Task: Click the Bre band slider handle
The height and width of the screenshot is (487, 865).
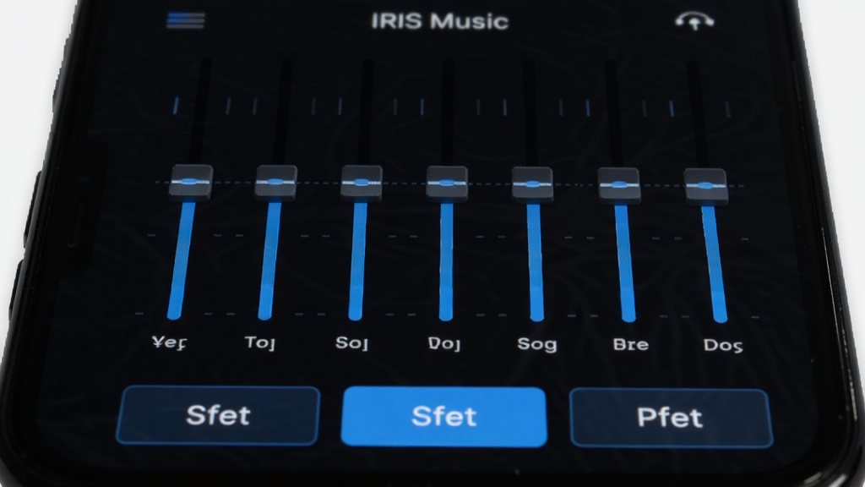Action: tap(619, 185)
